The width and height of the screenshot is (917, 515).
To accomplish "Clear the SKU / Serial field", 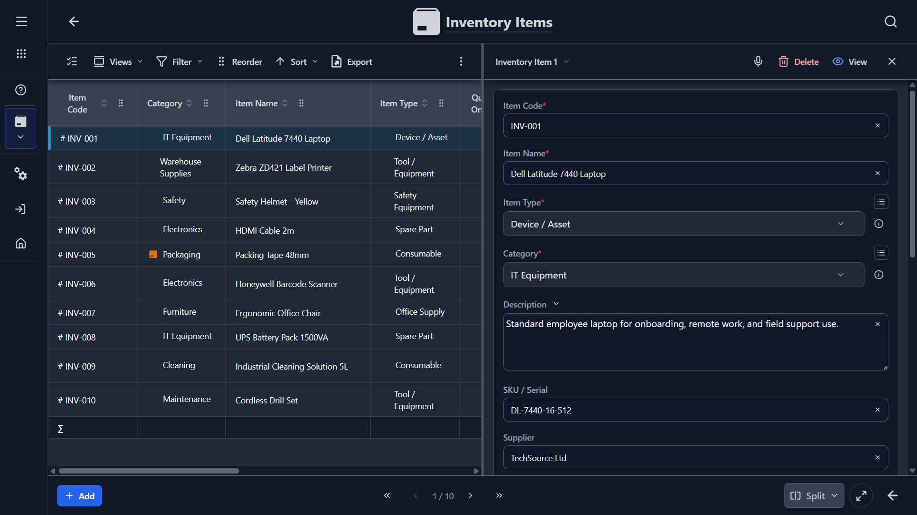I will [877, 410].
